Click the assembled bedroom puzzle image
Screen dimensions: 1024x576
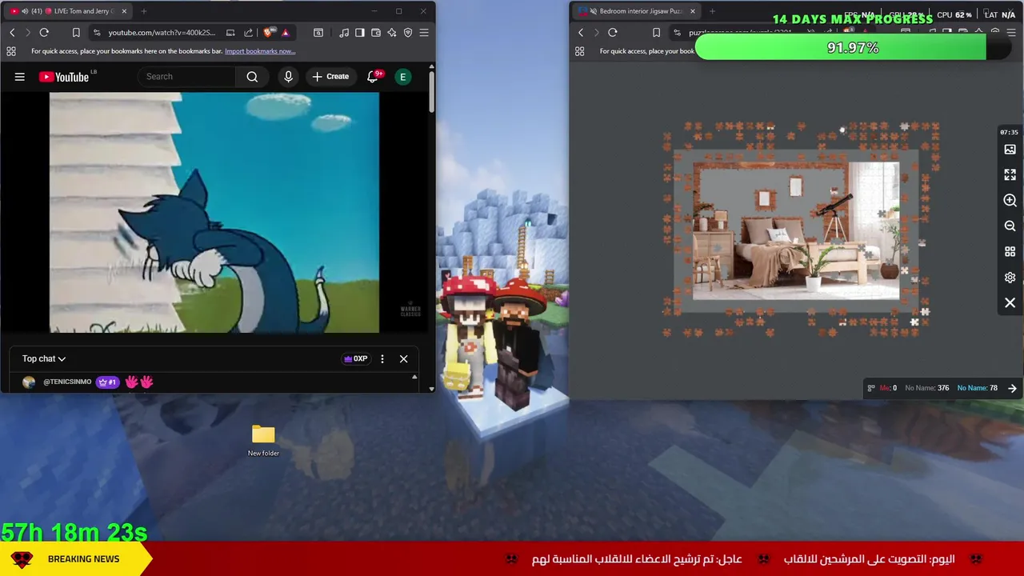point(796,232)
